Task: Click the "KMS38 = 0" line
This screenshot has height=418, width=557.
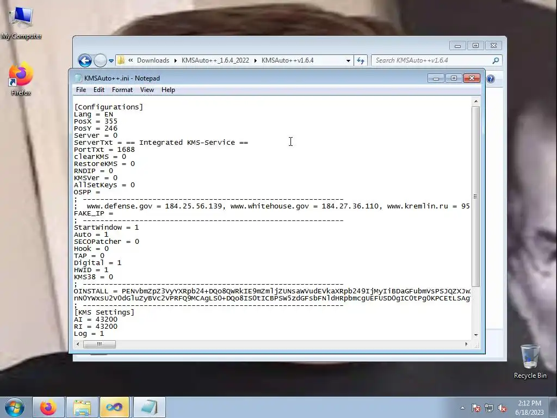Action: coord(94,277)
